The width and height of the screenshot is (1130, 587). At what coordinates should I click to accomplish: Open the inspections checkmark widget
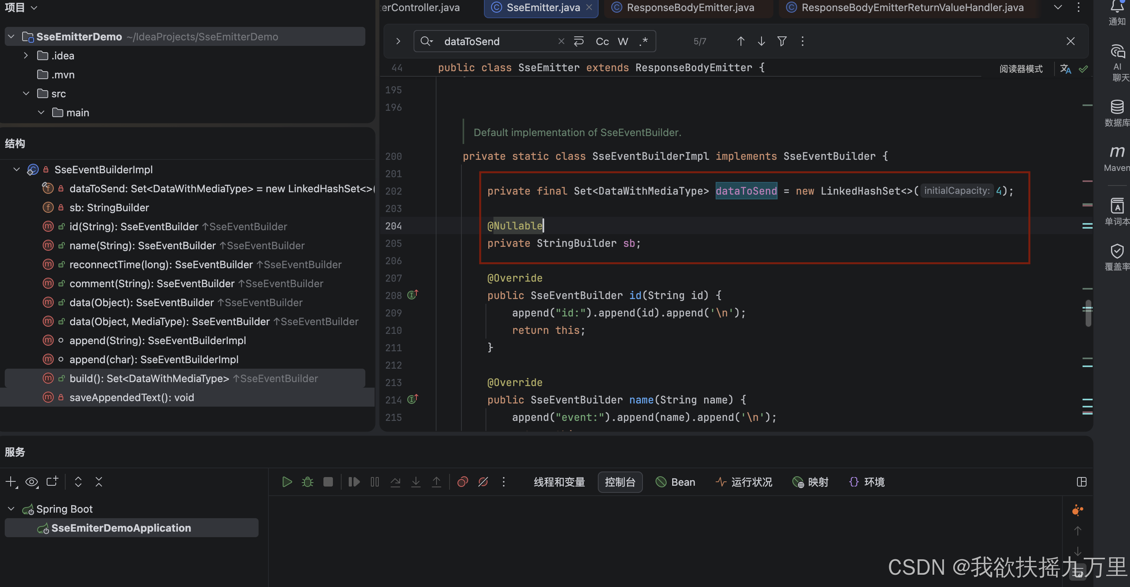point(1083,69)
